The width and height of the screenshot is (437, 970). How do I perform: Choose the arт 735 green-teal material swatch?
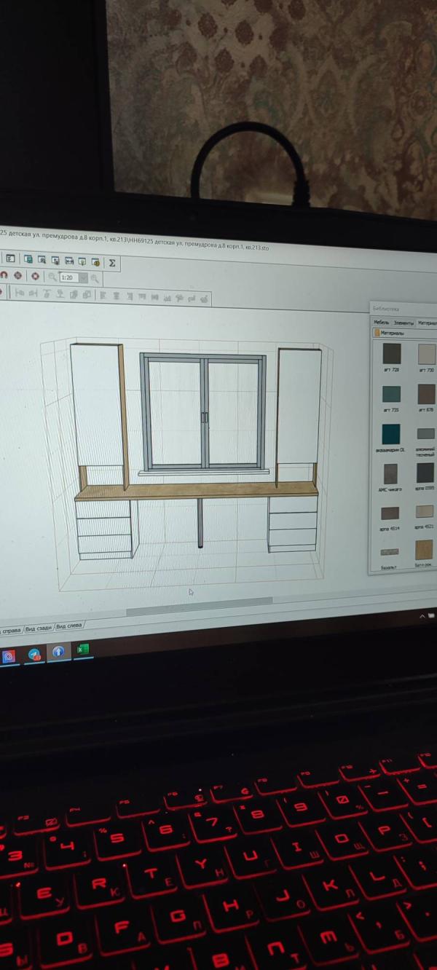click(391, 394)
